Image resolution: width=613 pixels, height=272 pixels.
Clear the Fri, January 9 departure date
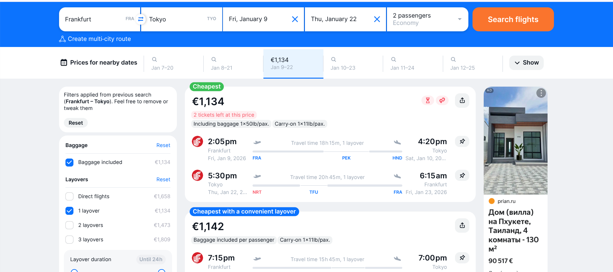tap(295, 19)
